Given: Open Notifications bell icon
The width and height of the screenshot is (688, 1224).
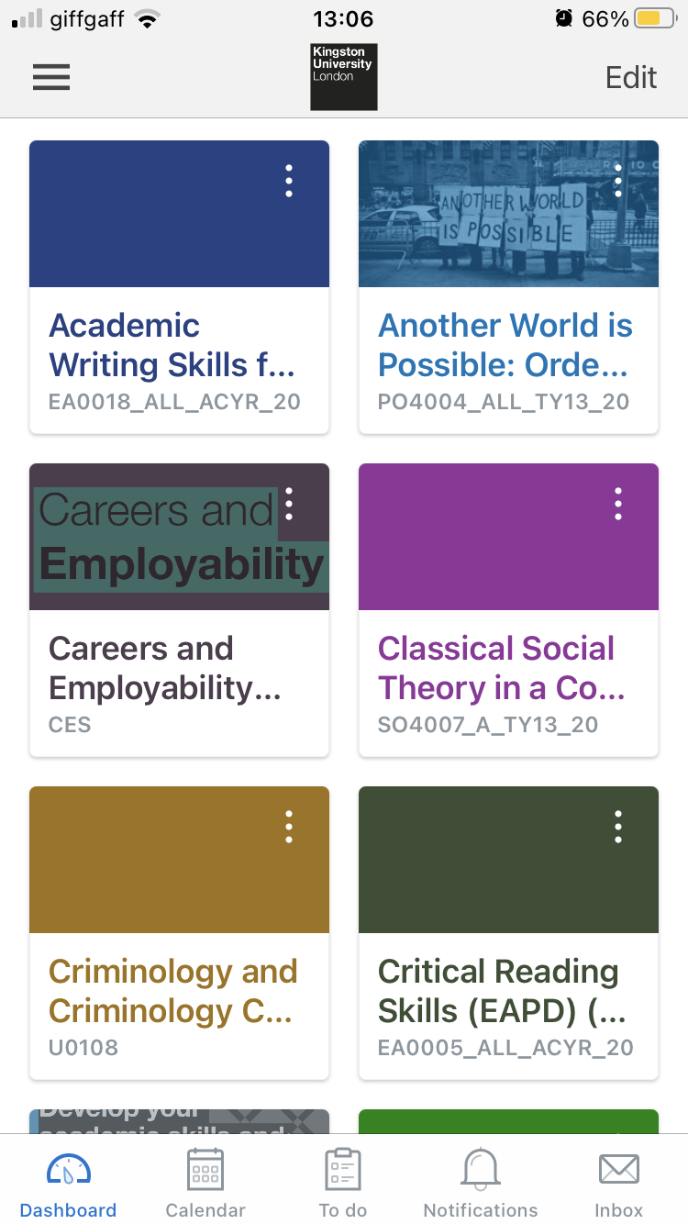Looking at the screenshot, I should pyautogui.click(x=481, y=1171).
